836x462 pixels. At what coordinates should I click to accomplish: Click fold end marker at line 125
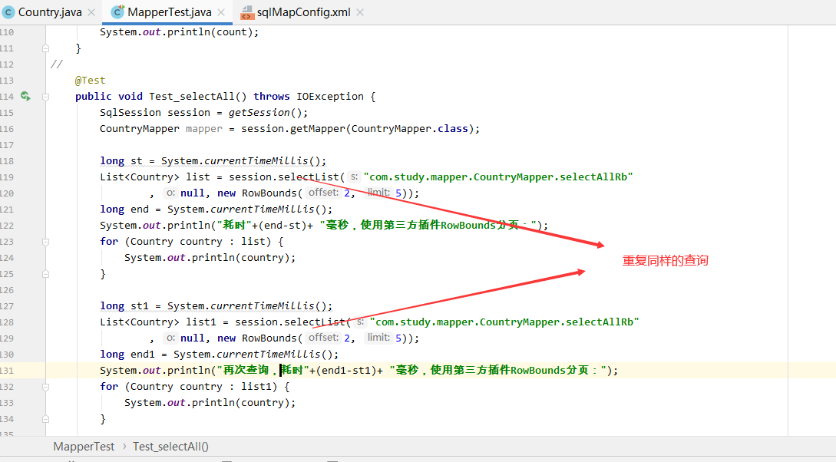coord(46,273)
